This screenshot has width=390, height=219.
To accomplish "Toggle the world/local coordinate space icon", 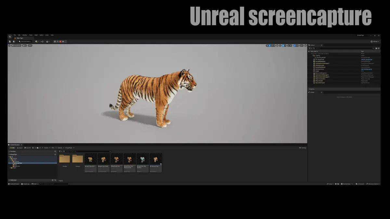I will pyautogui.click(x=277, y=45).
